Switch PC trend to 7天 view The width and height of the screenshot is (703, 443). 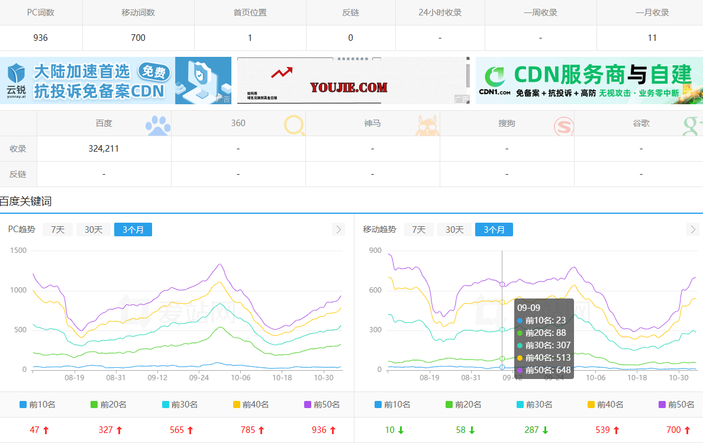tap(57, 230)
